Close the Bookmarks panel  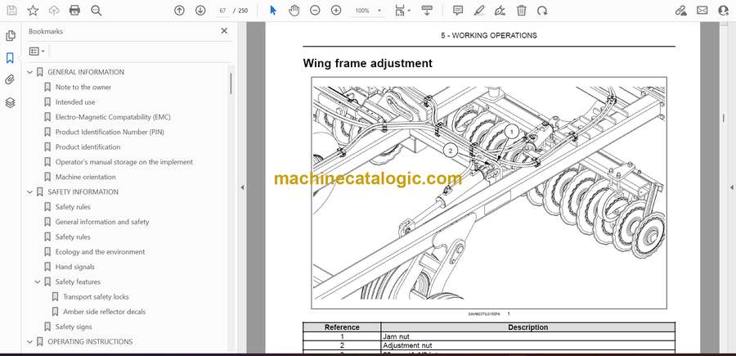click(x=224, y=31)
